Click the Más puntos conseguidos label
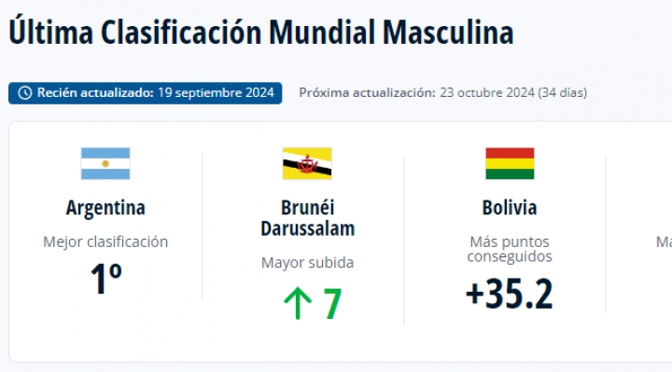Screen dimensions: 672x372 [510, 249]
